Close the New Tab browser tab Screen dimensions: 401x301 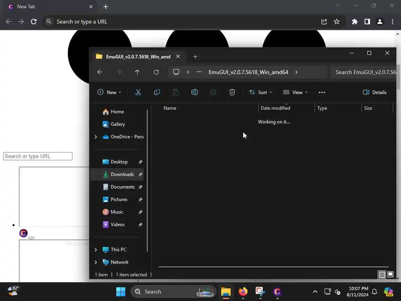coord(91,7)
